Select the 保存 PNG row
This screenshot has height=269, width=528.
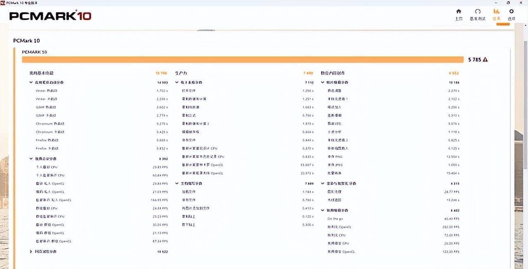click(x=393, y=157)
